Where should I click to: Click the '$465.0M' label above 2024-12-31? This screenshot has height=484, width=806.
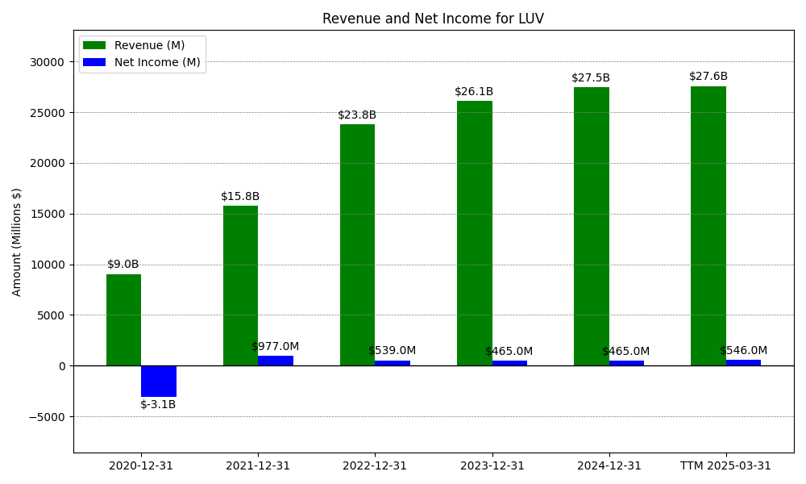click(626, 351)
